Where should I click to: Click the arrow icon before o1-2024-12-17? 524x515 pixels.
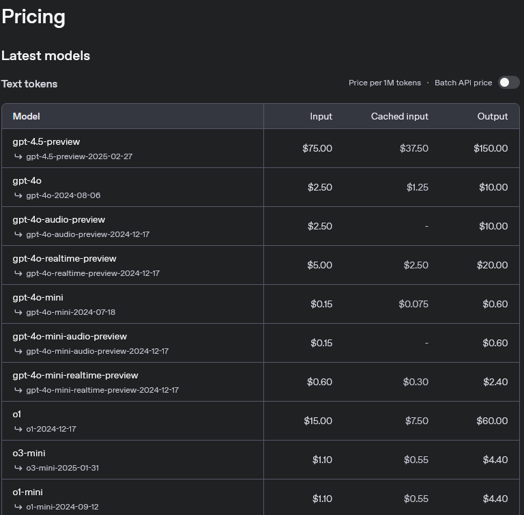pos(18,429)
